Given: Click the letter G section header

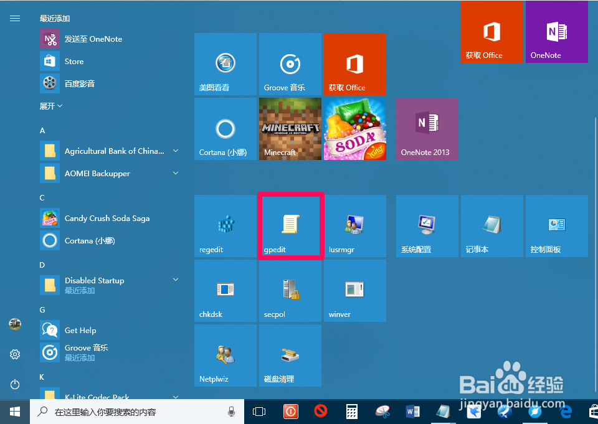Looking at the screenshot, I should (42, 309).
